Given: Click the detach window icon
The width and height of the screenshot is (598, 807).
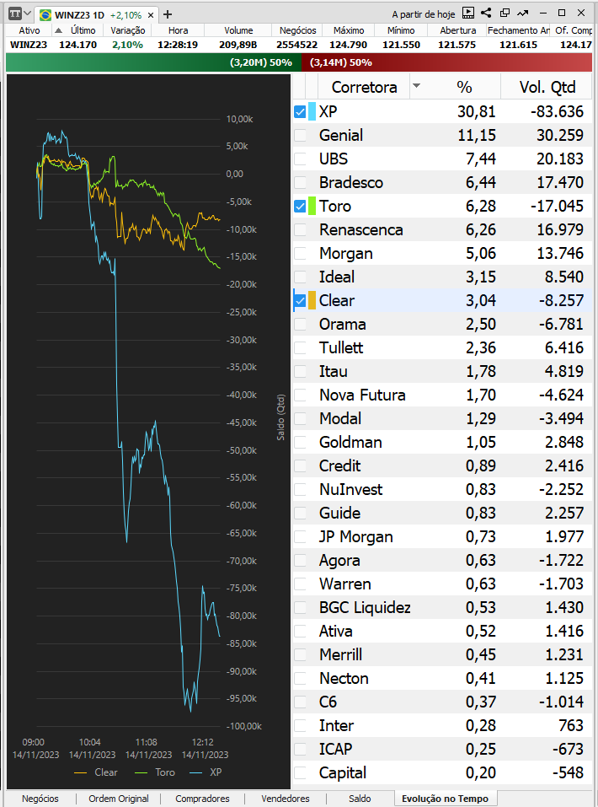Looking at the screenshot, I should coord(505,13).
